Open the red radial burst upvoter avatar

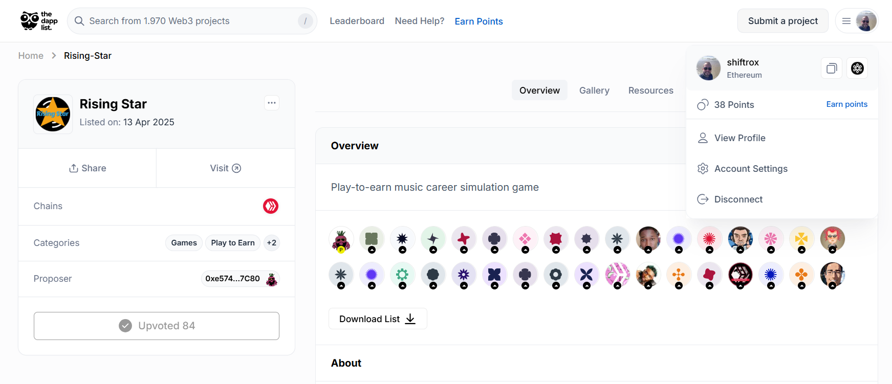click(709, 239)
